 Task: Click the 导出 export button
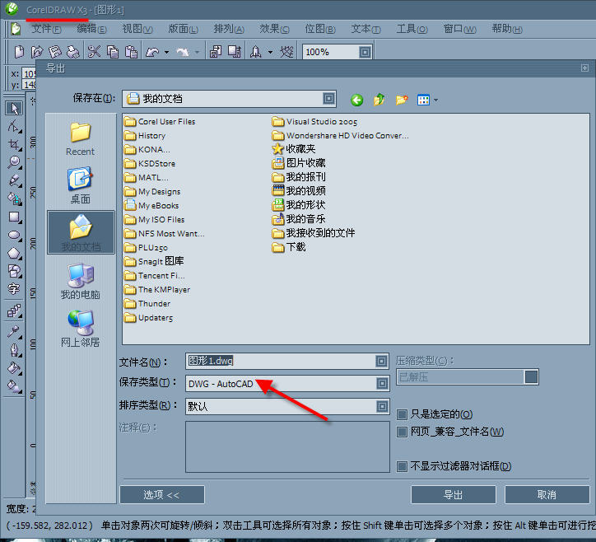(453, 494)
